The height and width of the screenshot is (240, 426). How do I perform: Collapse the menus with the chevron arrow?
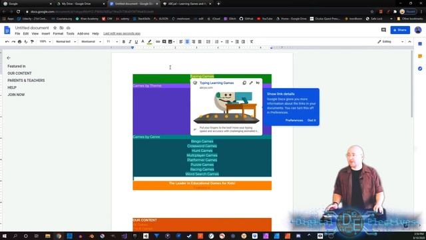(409, 41)
